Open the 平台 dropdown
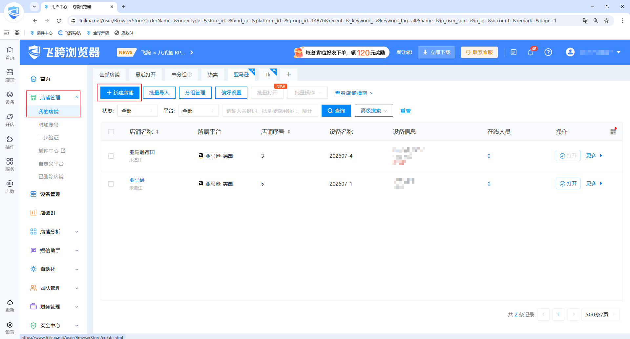The height and width of the screenshot is (339, 630). tap(199, 111)
